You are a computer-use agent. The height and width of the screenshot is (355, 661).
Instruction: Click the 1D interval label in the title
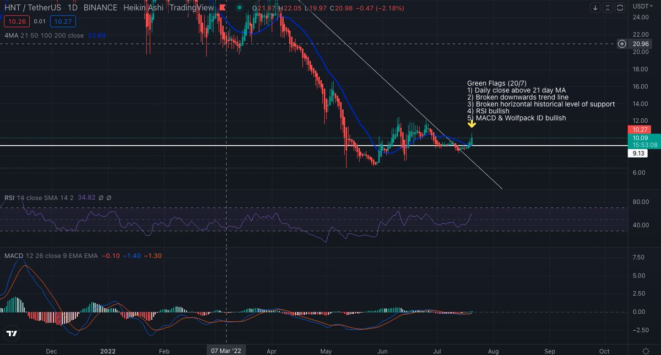click(x=73, y=8)
